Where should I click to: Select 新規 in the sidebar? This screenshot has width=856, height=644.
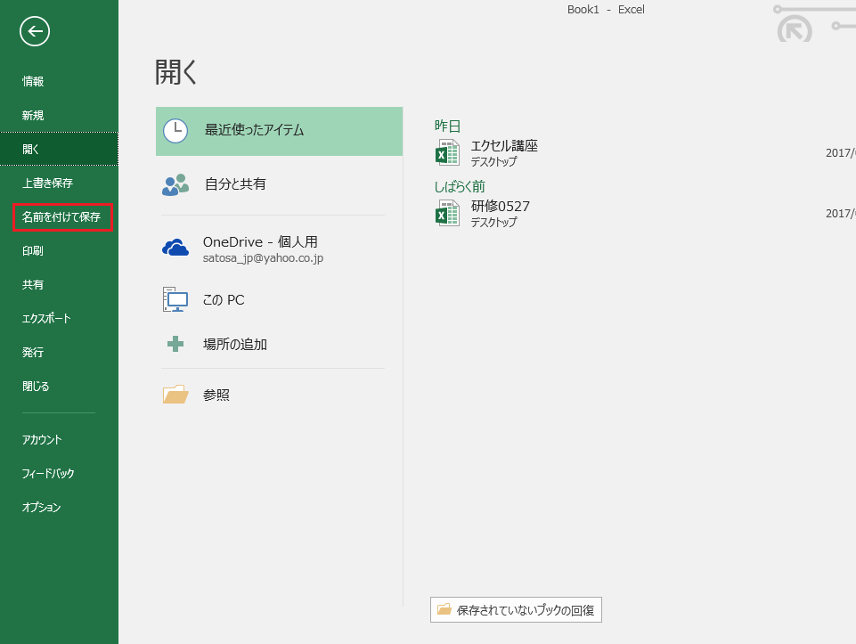click(x=59, y=115)
